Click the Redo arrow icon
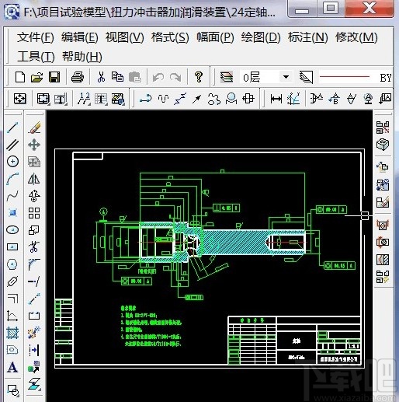This screenshot has width=399, height=402. pyautogui.click(x=175, y=77)
